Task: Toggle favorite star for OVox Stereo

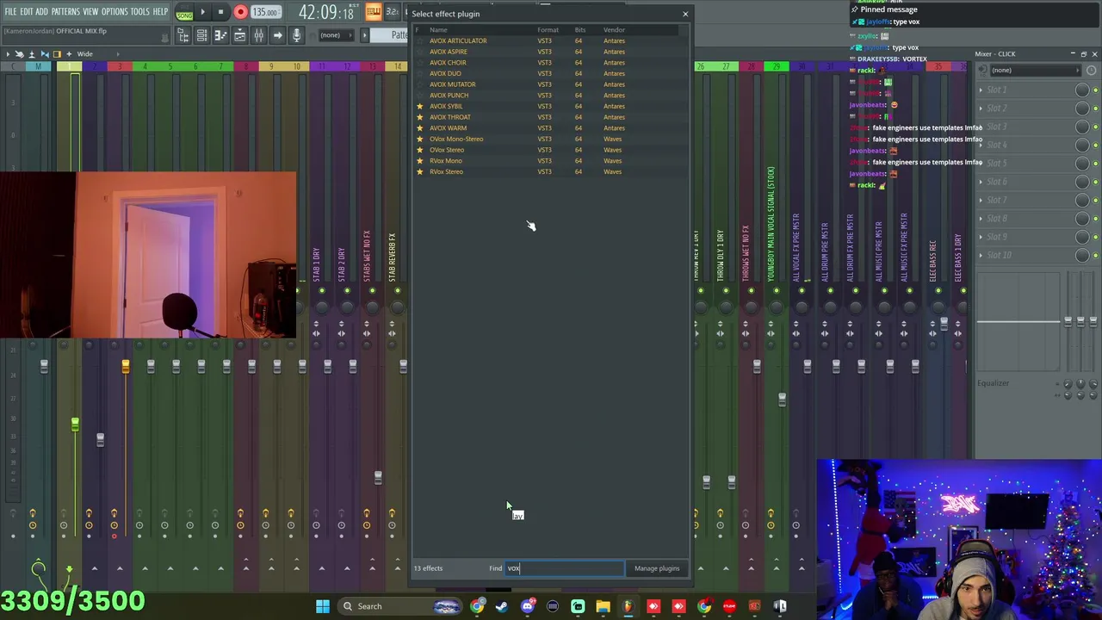Action: point(420,150)
